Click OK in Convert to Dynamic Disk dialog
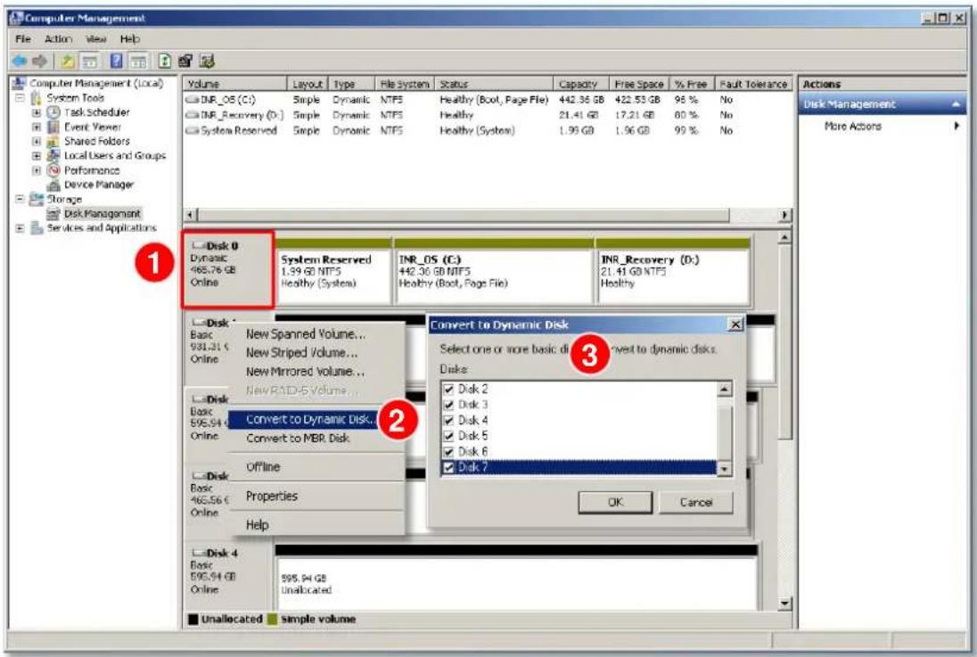The image size is (977, 657). [615, 503]
